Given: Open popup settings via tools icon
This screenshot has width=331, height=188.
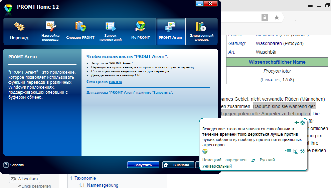Looking at the screenshot, I should point(303,151).
